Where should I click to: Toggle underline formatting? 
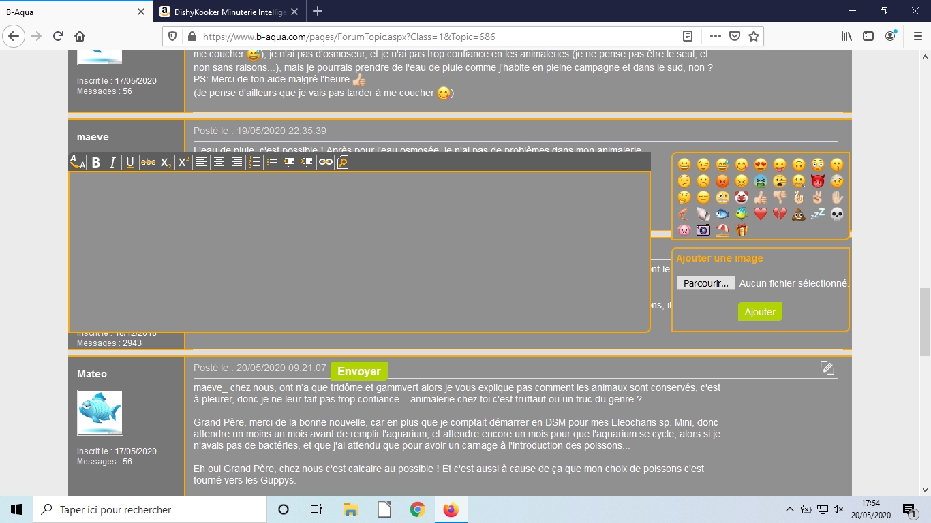point(130,162)
